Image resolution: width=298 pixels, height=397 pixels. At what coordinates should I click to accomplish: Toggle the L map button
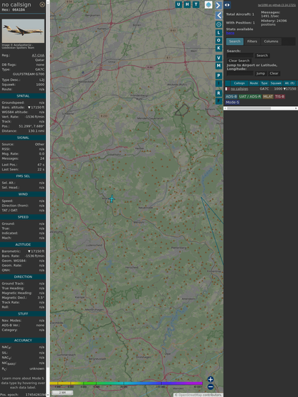coord(218,33)
